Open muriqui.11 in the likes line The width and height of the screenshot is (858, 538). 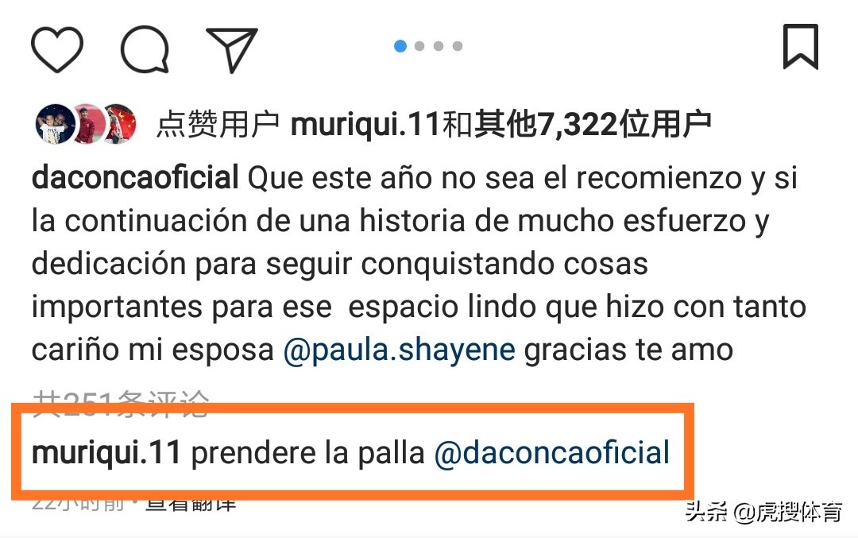365,125
